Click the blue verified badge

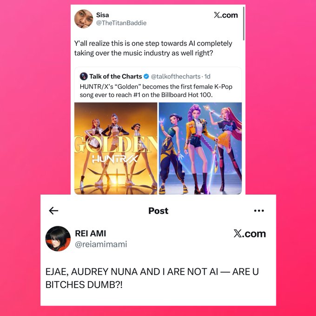point(146,76)
